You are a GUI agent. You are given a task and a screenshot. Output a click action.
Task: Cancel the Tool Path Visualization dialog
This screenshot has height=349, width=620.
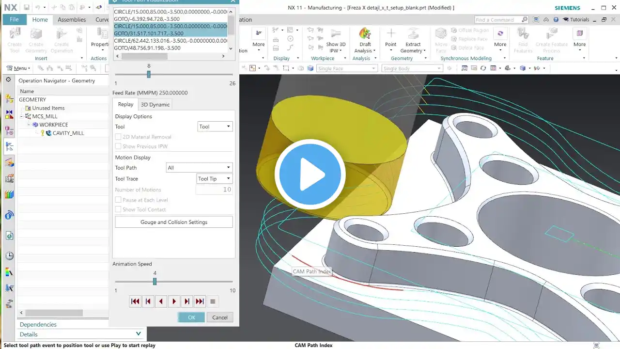[x=220, y=317]
